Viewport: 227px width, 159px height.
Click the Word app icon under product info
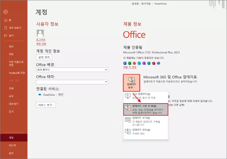125,63
